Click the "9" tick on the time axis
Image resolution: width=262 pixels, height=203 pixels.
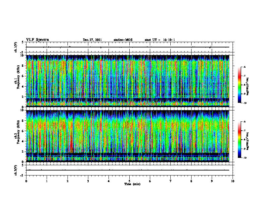(212, 181)
